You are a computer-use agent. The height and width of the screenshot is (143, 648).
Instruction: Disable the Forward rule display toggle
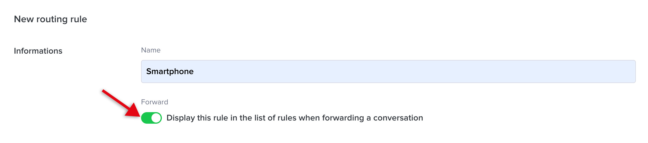(x=151, y=118)
